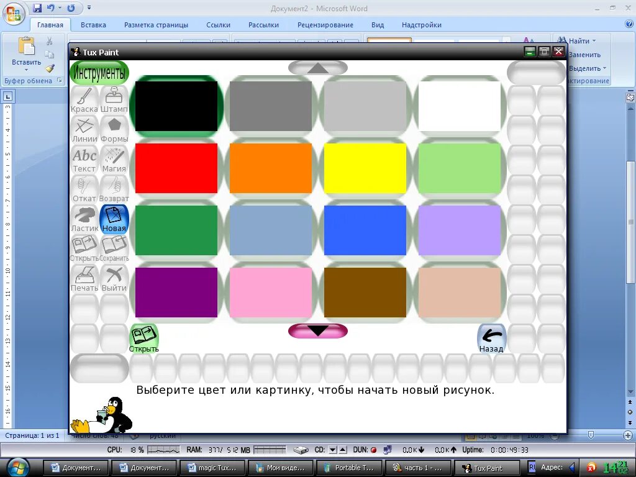Open the Вставка tab in Word
The width and height of the screenshot is (636, 477).
[93, 25]
